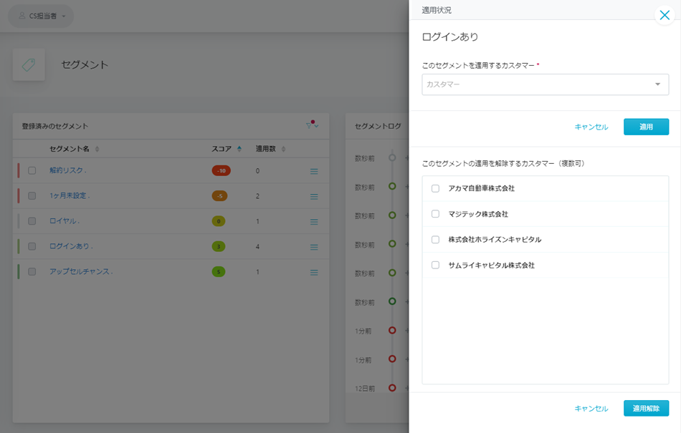The image size is (681, 433).
Task: Click the score badge 3
Action: point(219,247)
